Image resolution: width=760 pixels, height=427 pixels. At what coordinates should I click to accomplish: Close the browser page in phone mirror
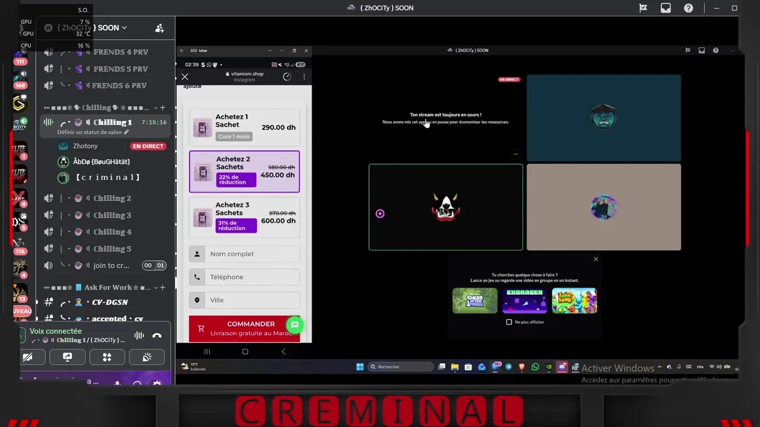pyautogui.click(x=185, y=77)
